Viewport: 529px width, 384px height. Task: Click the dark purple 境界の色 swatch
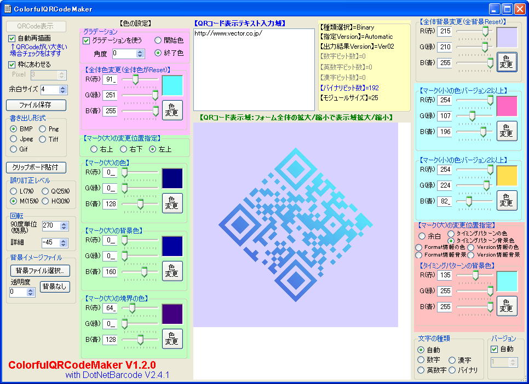click(173, 314)
